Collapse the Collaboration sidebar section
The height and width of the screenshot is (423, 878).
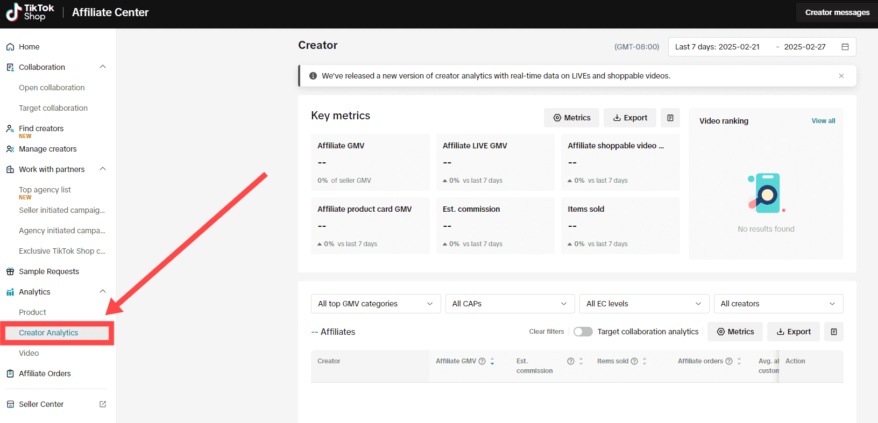pos(103,67)
